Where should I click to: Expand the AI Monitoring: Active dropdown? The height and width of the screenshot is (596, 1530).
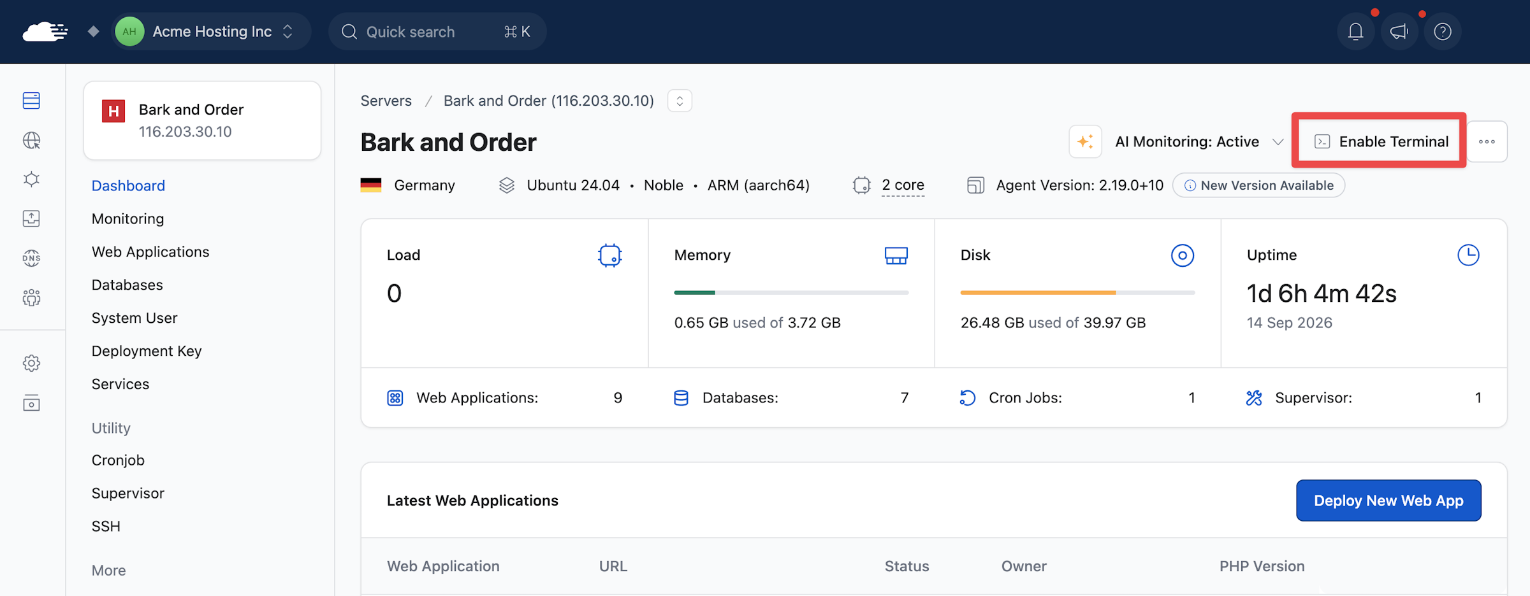click(x=1198, y=141)
